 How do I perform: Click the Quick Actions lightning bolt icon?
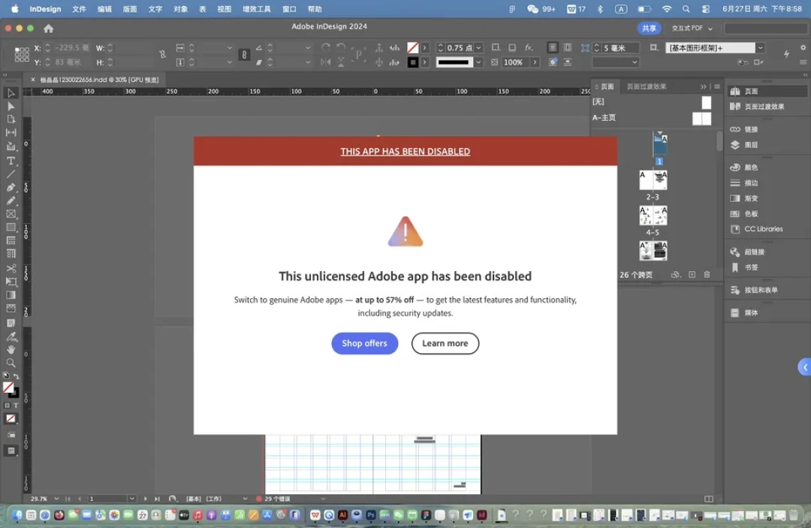(787, 53)
